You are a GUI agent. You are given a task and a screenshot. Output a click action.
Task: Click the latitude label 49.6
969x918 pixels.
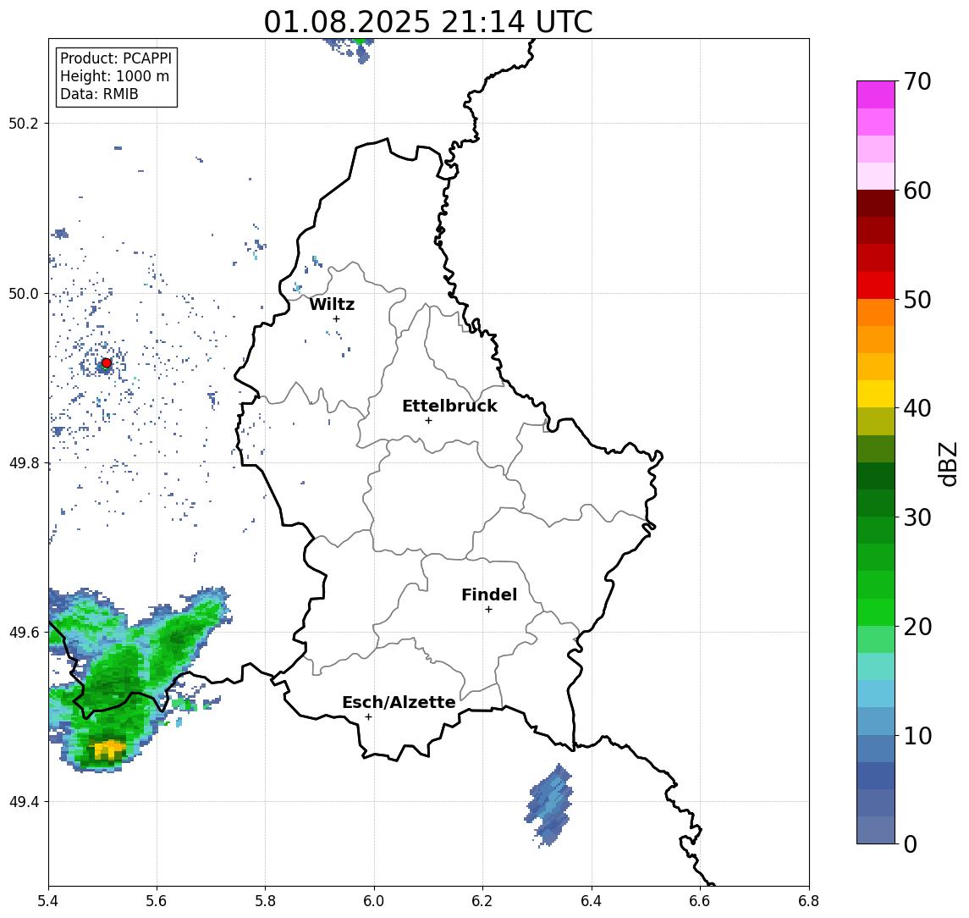pos(24,633)
